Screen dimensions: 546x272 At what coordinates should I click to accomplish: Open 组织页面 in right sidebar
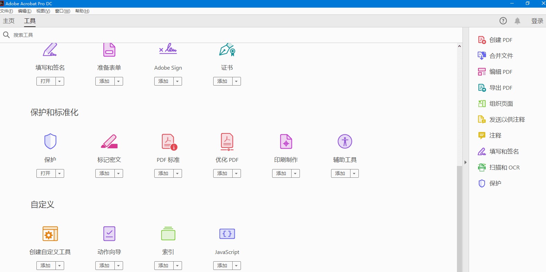495,104
